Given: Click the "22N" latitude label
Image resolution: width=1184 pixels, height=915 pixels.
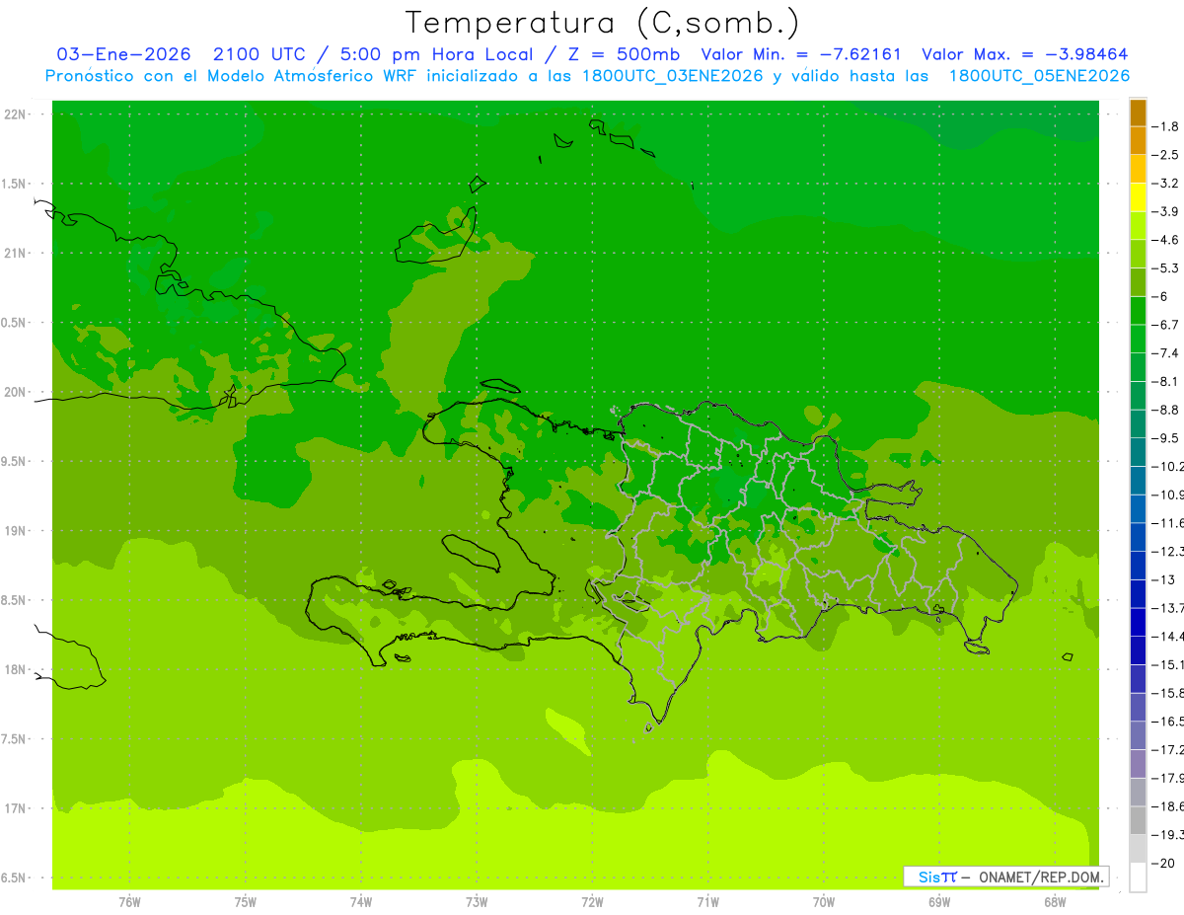Looking at the screenshot, I should point(16,114).
